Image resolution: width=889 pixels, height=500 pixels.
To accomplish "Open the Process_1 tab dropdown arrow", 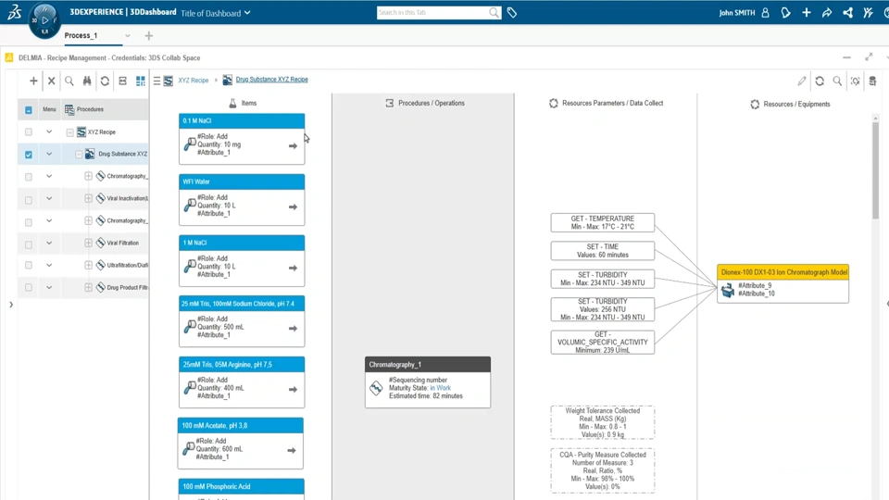I will coord(128,36).
